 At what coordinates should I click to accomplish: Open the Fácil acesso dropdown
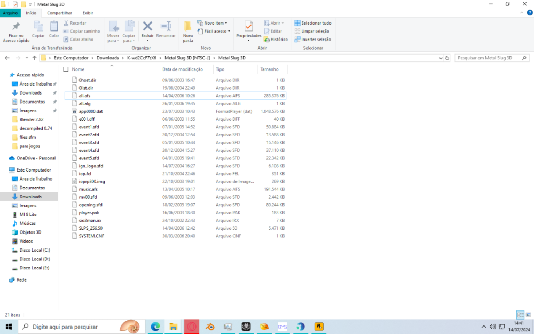point(216,31)
